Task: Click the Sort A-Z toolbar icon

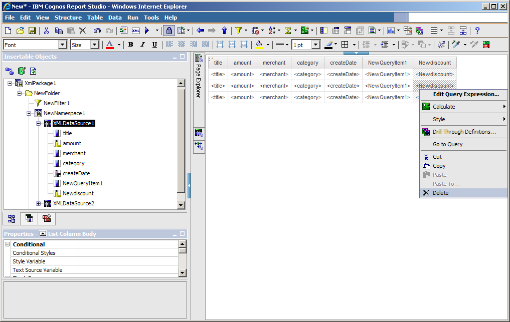Action: tap(271, 31)
